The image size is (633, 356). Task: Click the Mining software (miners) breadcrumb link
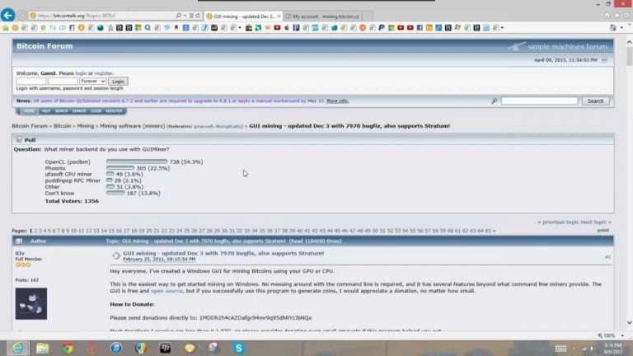pos(133,126)
